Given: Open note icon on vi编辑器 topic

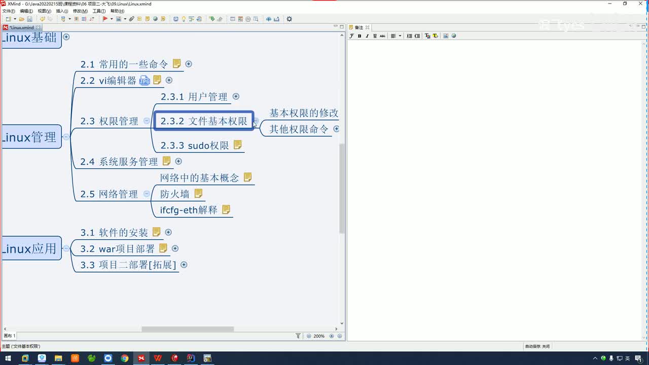Looking at the screenshot, I should pos(157,80).
